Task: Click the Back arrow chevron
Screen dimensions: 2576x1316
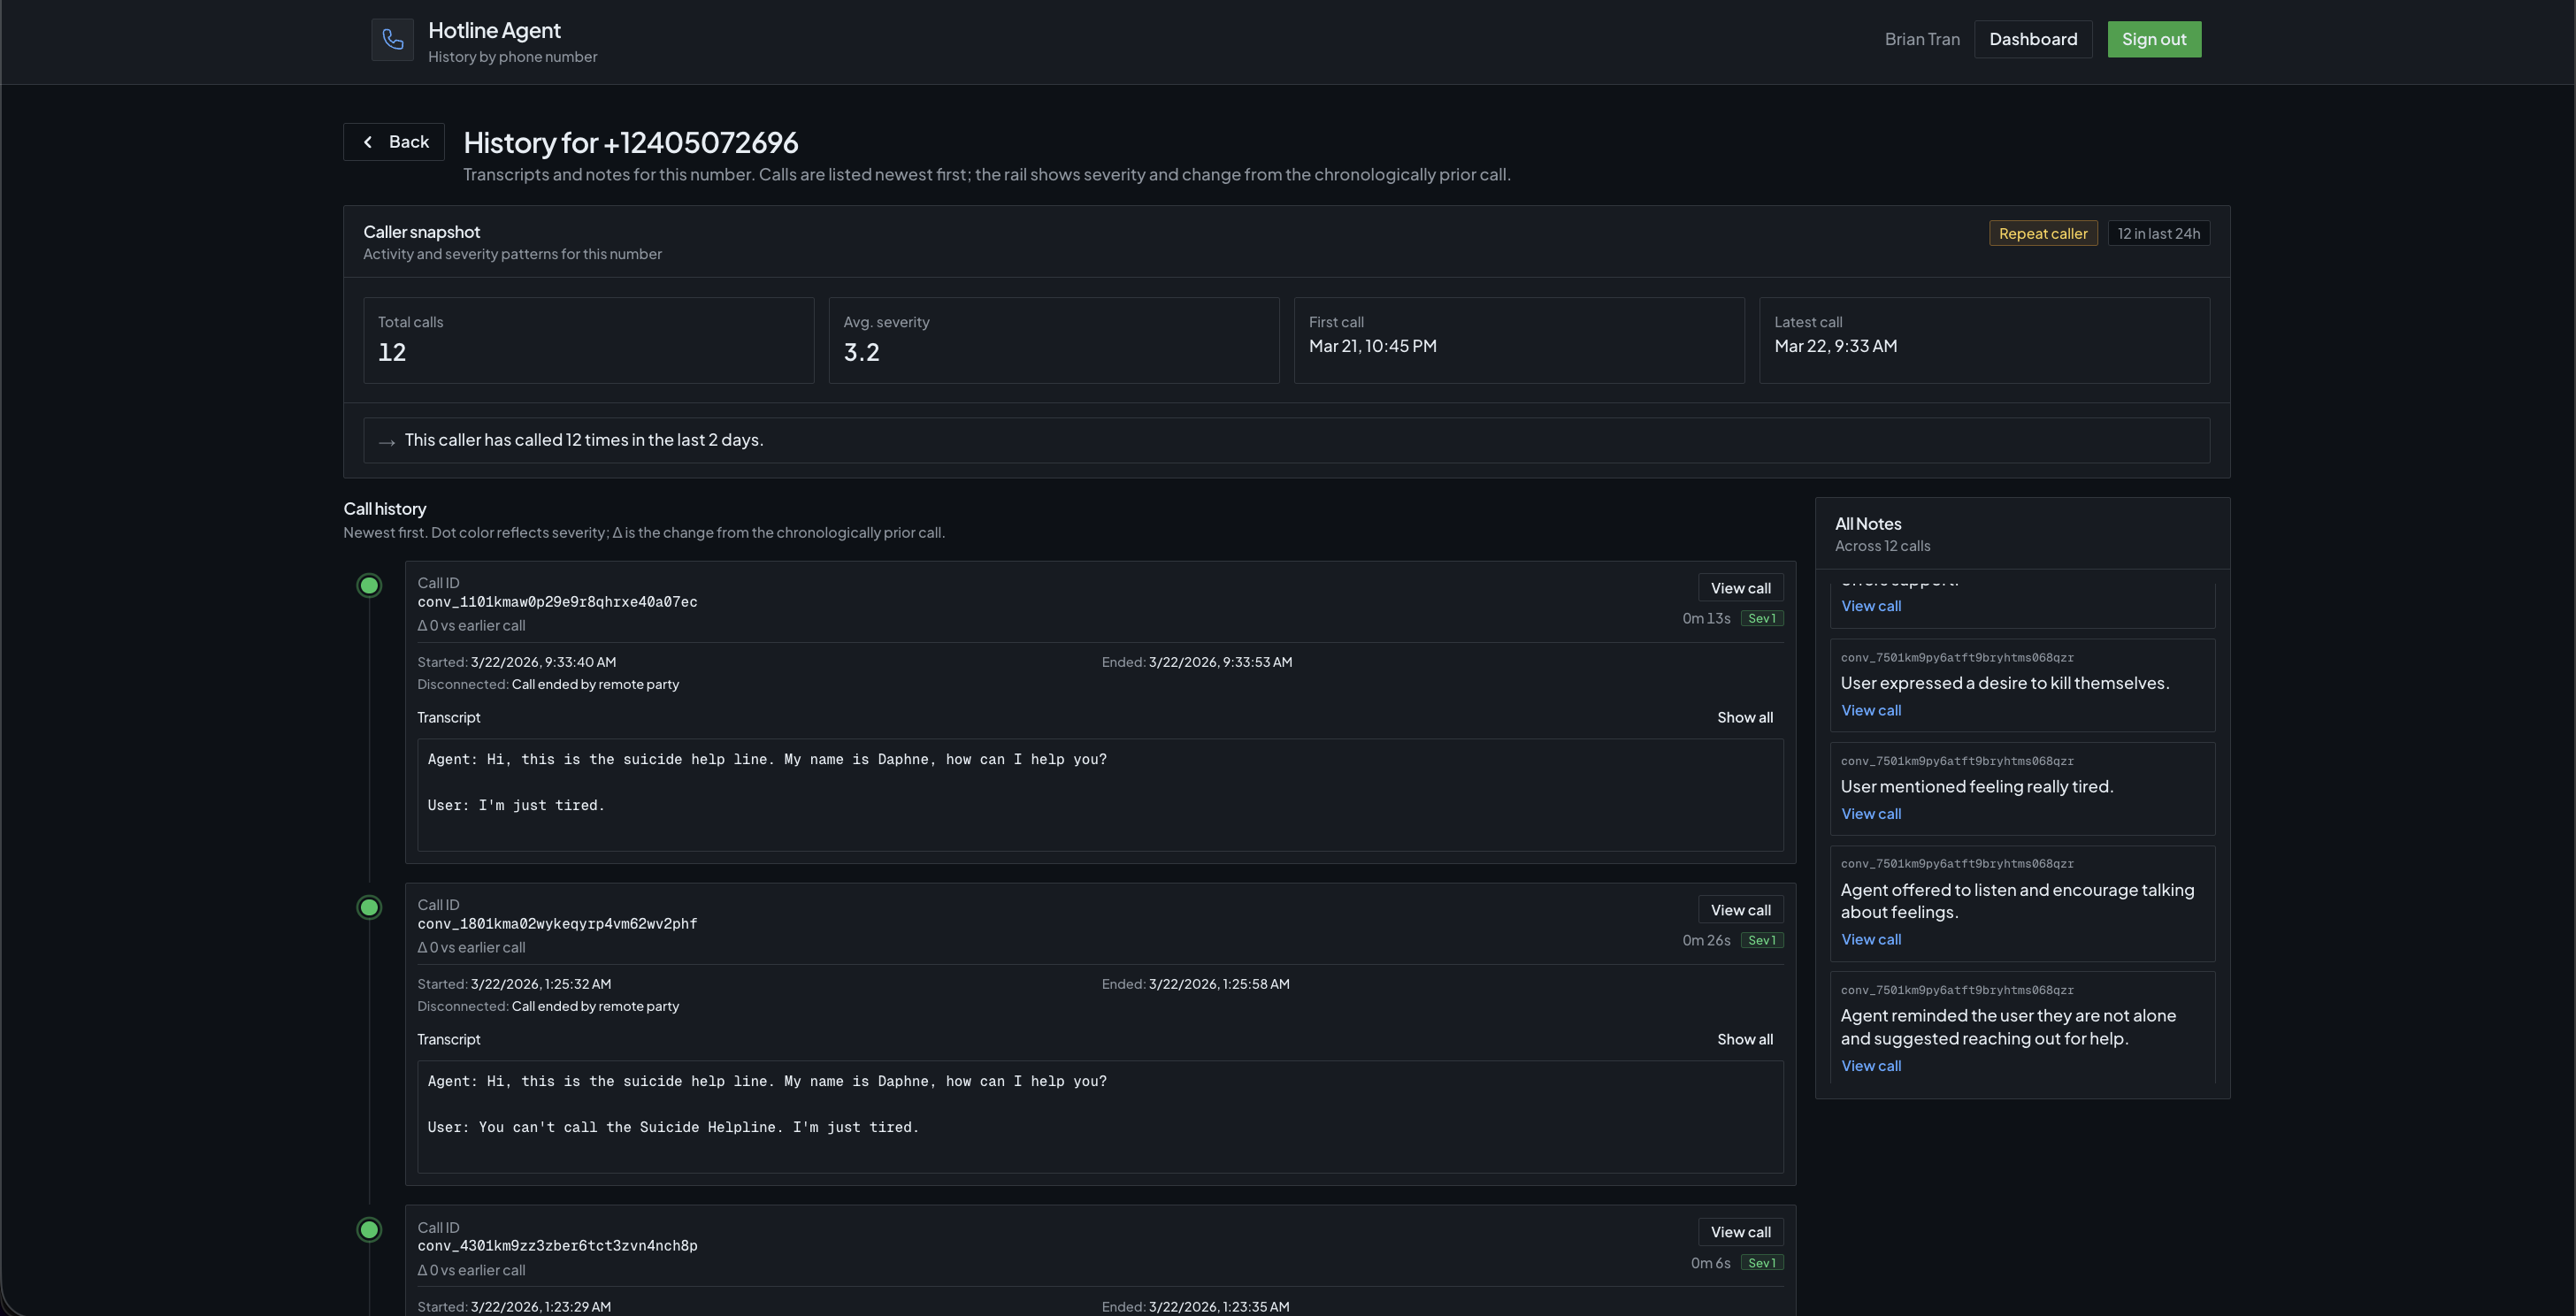Action: click(x=368, y=142)
